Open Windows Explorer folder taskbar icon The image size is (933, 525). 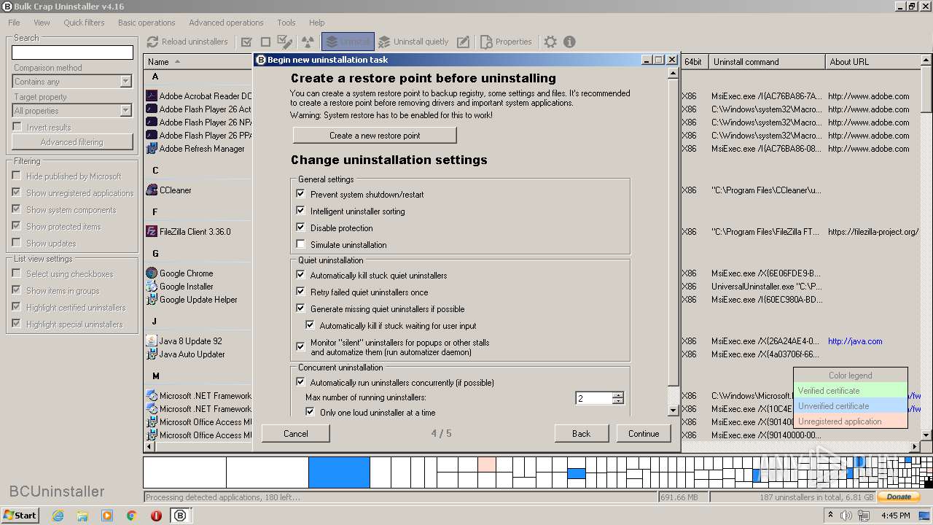click(82, 516)
